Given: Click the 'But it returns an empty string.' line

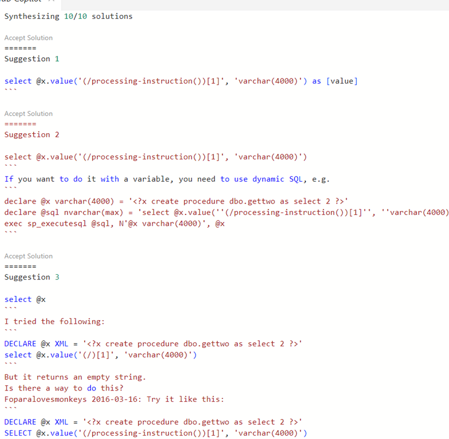Looking at the screenshot, I should coord(75,377).
